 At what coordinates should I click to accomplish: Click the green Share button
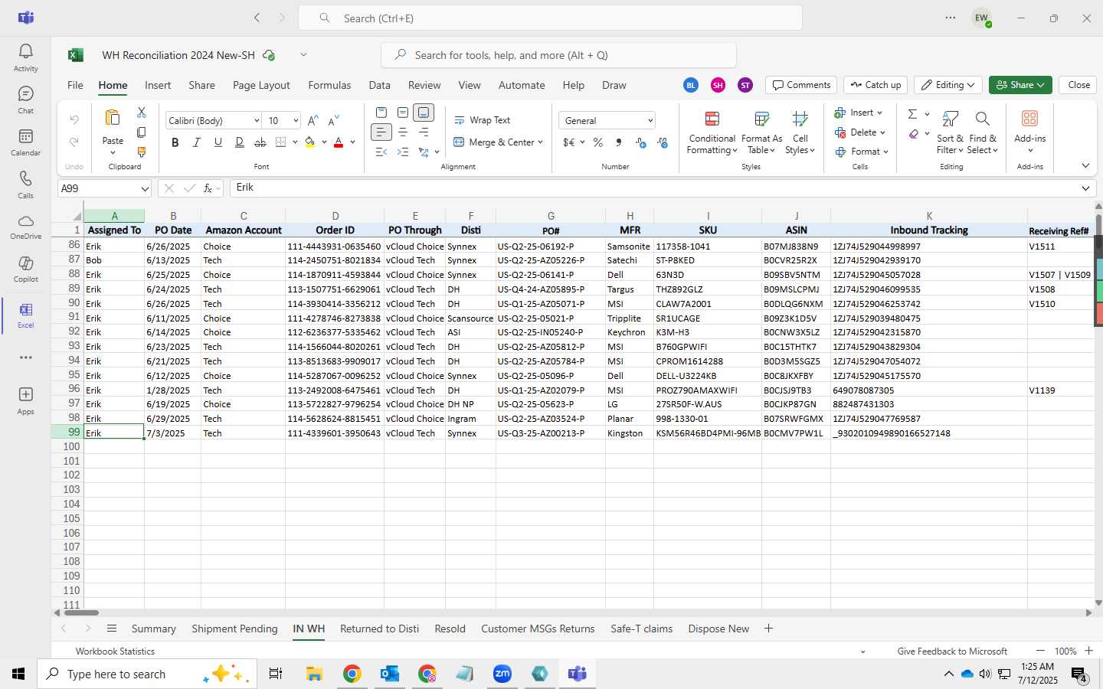pyautogui.click(x=1020, y=85)
